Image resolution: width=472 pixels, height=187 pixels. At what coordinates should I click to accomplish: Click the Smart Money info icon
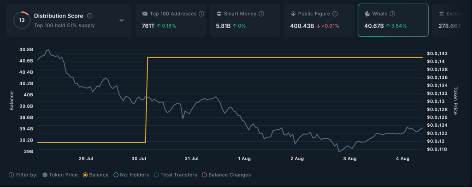[x=261, y=14]
